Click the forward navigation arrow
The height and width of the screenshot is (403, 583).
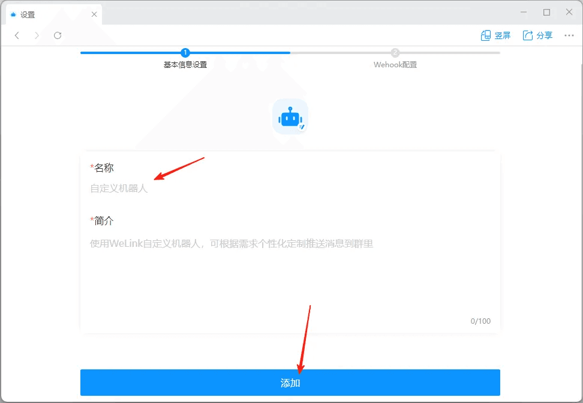coord(37,35)
